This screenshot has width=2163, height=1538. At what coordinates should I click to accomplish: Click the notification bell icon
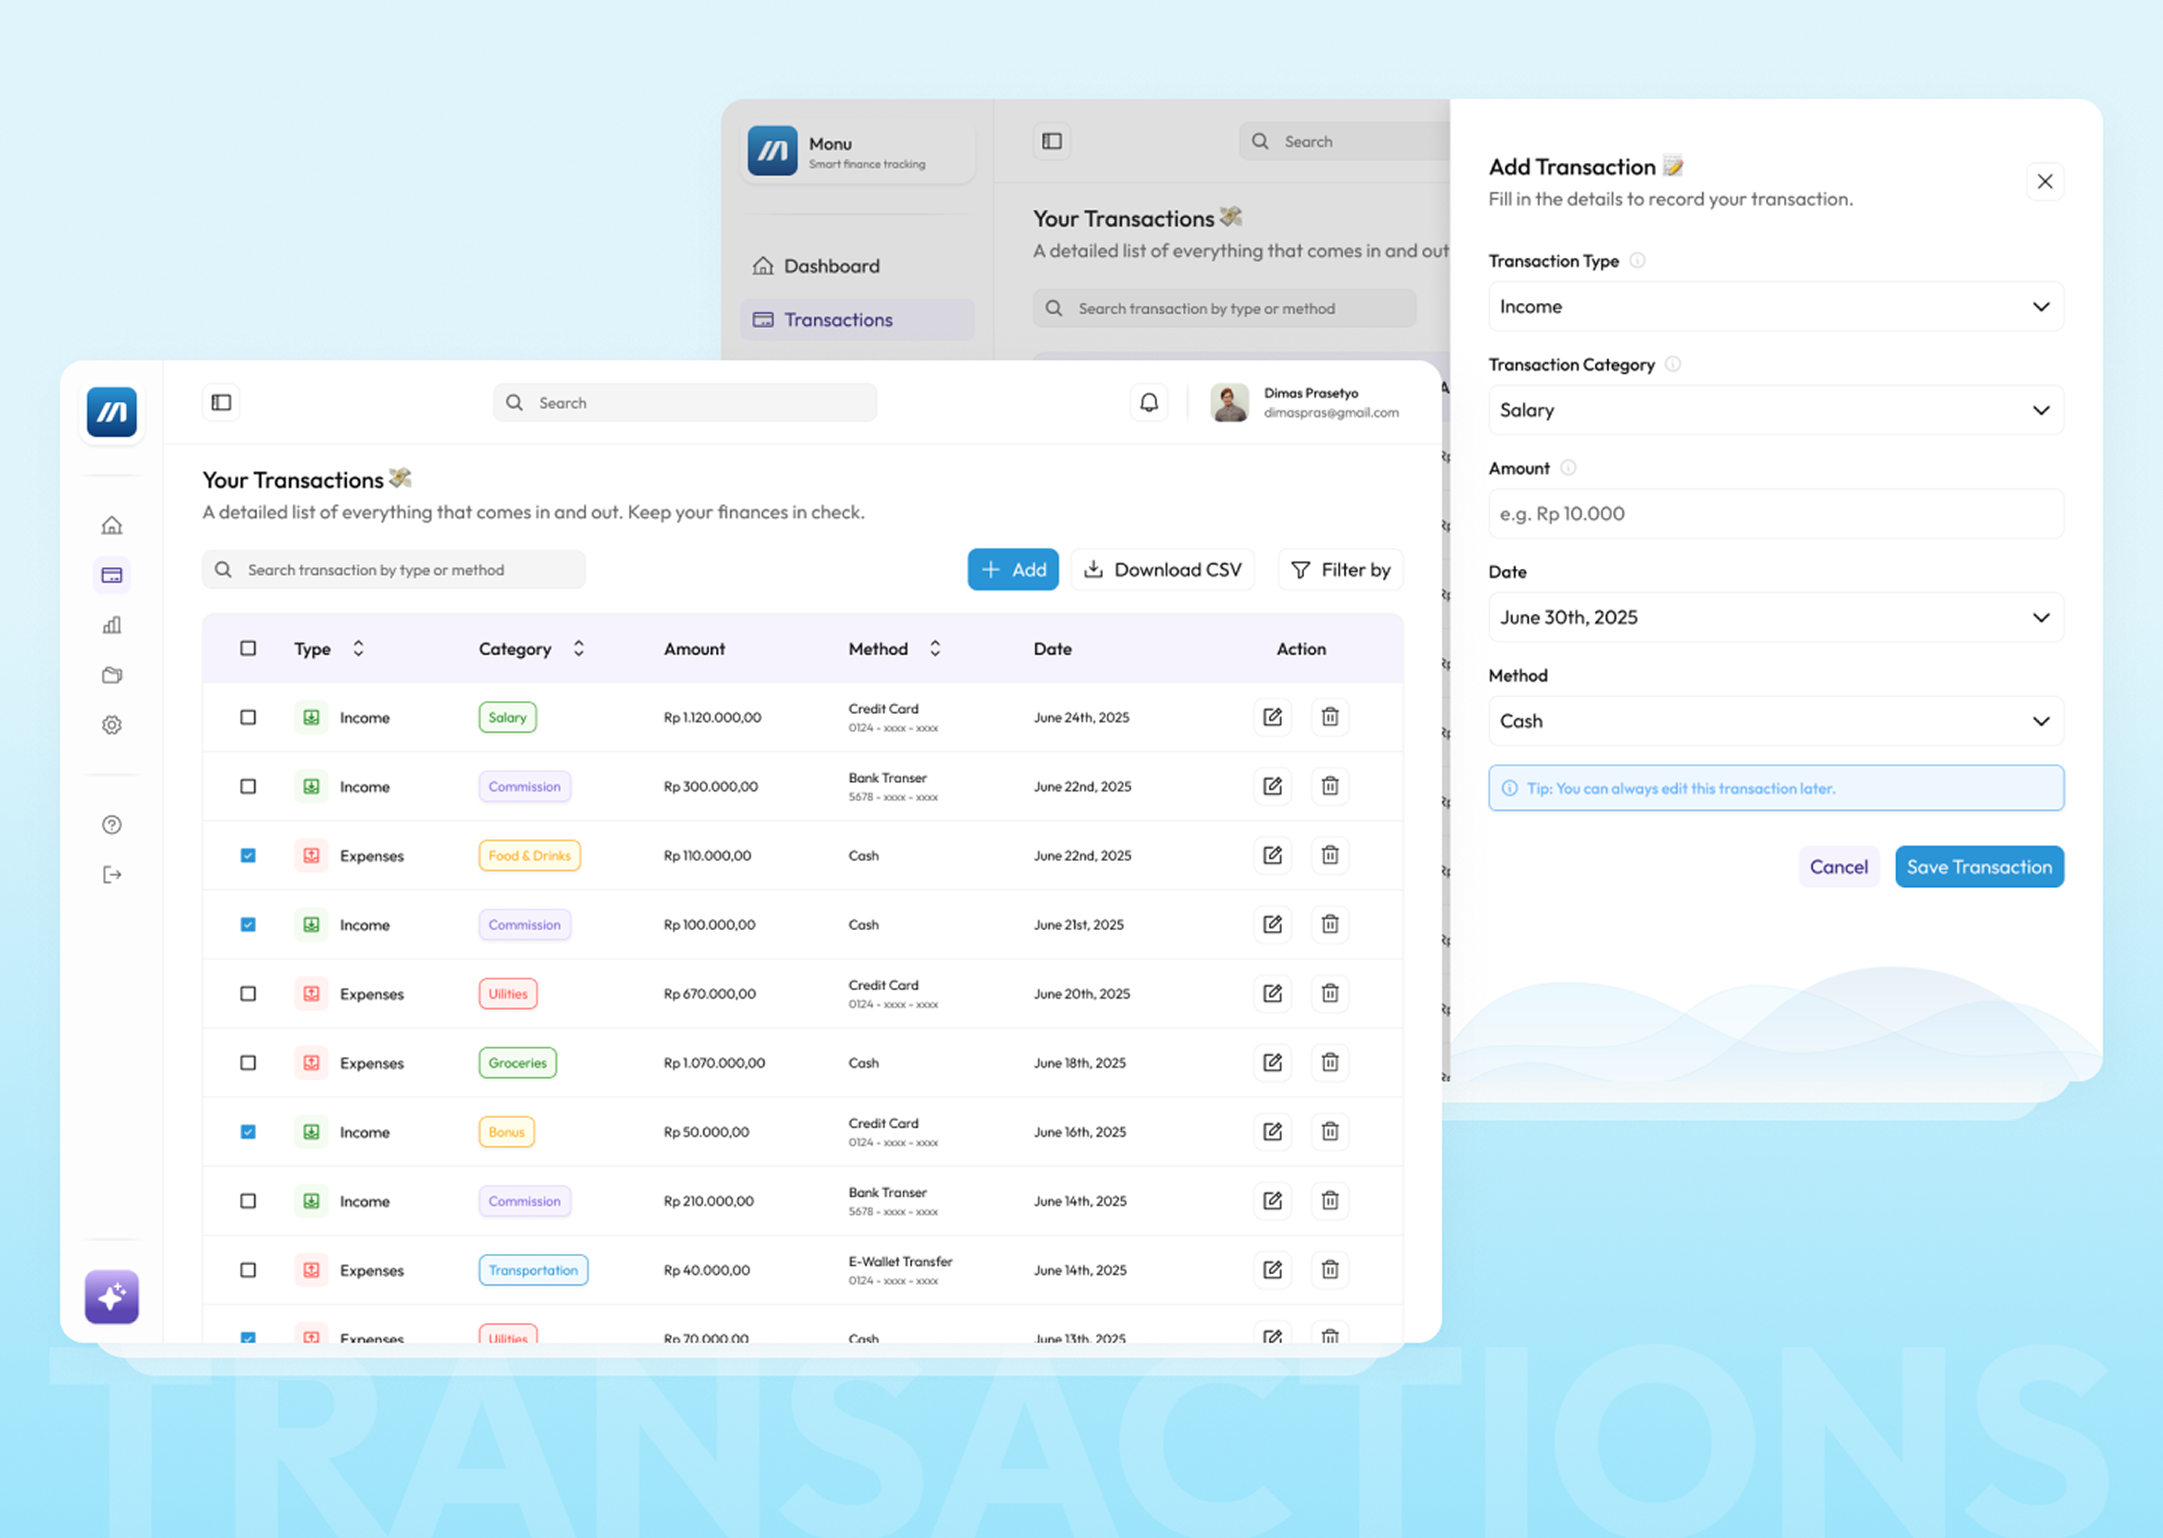click(1150, 402)
